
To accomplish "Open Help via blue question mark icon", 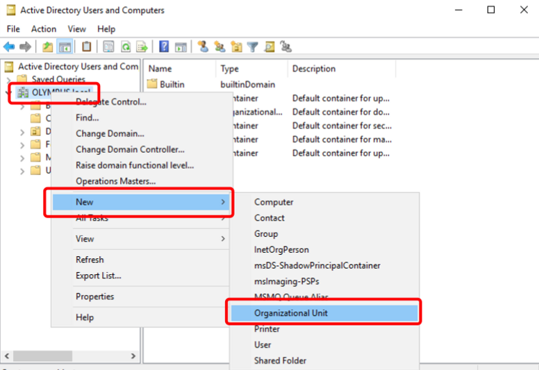I will [164, 47].
